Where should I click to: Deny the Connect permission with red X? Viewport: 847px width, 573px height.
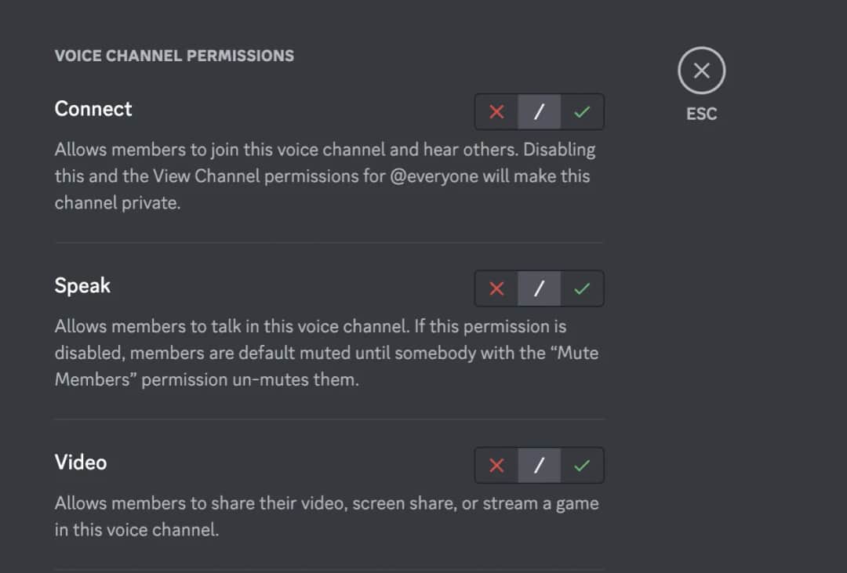coord(496,111)
